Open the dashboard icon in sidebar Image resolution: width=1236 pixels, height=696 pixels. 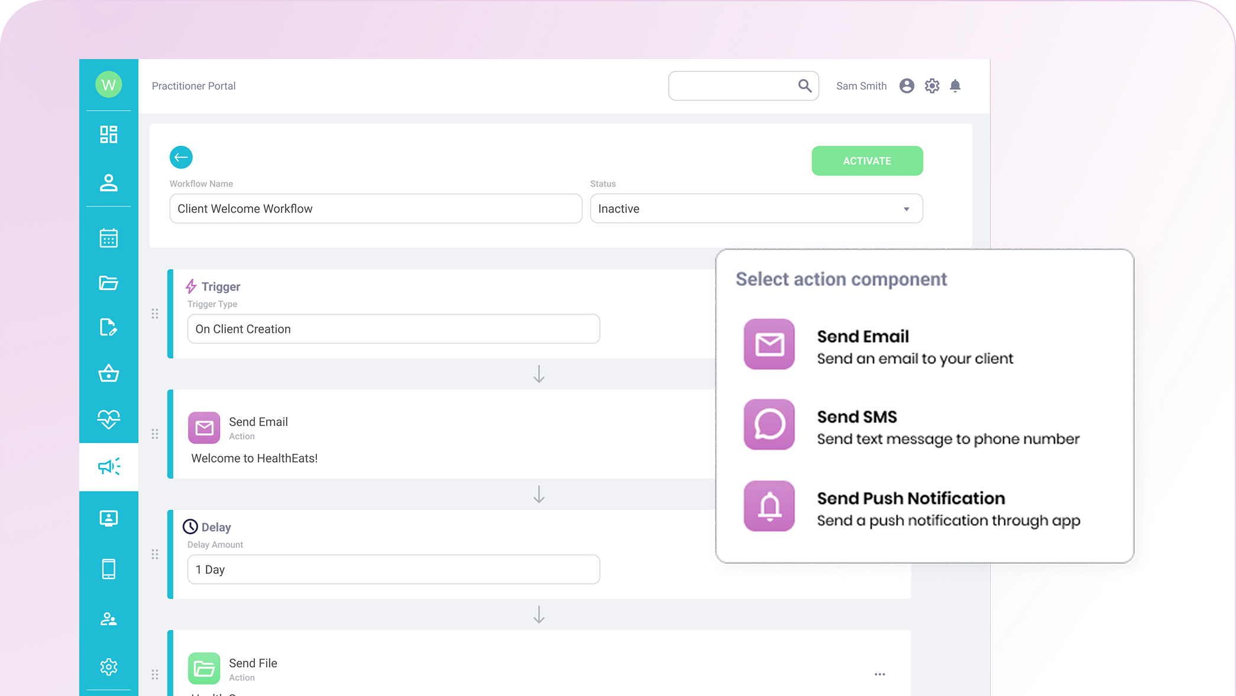click(x=109, y=134)
